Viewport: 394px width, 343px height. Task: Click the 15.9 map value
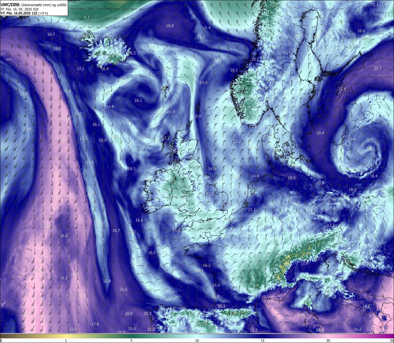click(x=216, y=285)
